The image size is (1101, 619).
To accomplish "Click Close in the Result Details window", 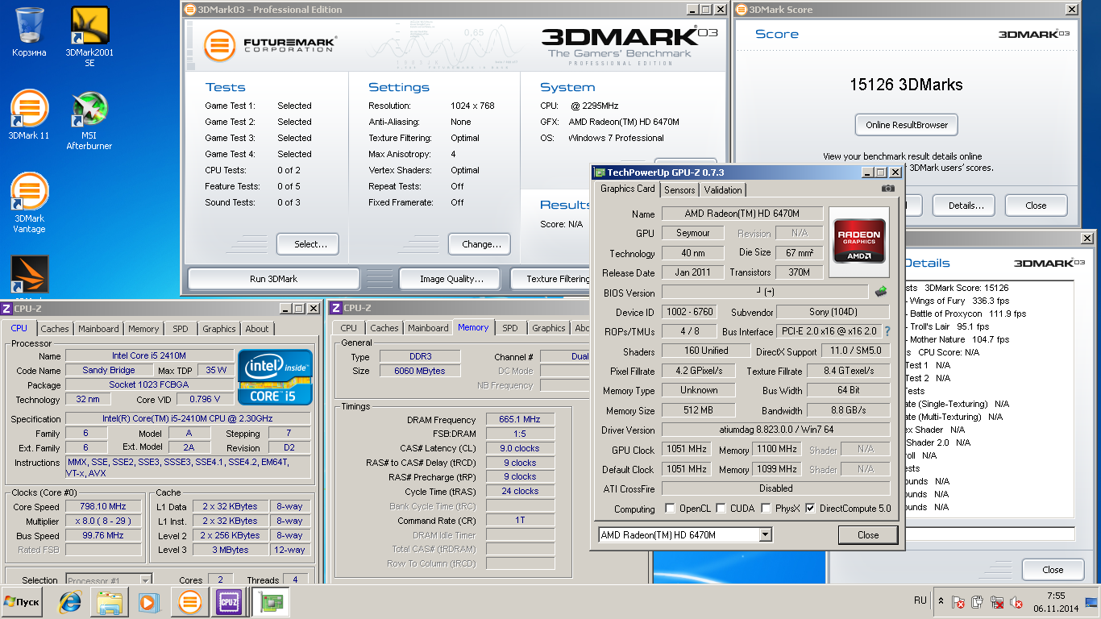I will (x=1053, y=570).
